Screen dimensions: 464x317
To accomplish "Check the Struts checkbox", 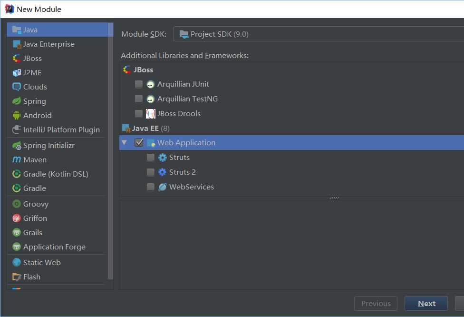I will coord(151,158).
